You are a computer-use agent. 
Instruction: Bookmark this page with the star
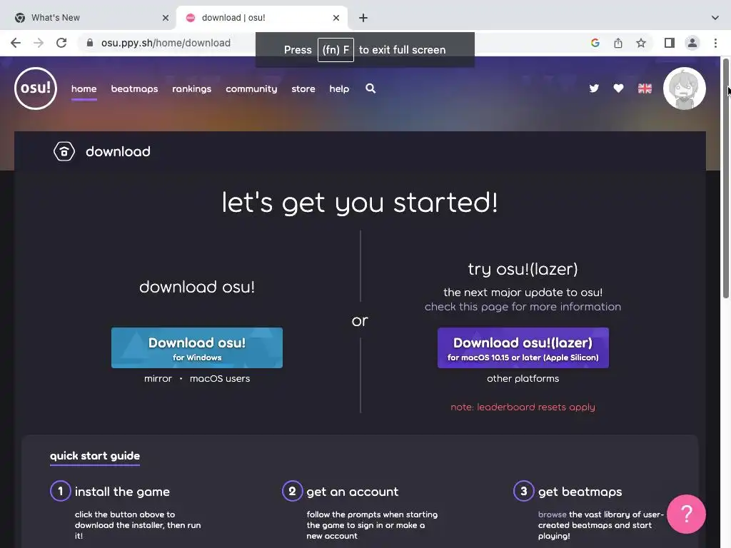(x=642, y=43)
